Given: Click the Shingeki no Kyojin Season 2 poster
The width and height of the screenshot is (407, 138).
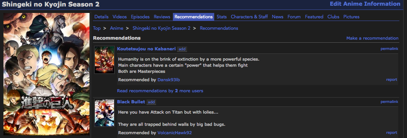Looking at the screenshot, I should [46, 74].
